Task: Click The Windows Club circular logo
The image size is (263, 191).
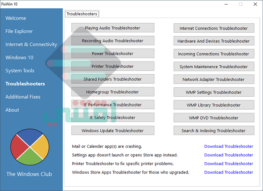Action: (x=30, y=147)
